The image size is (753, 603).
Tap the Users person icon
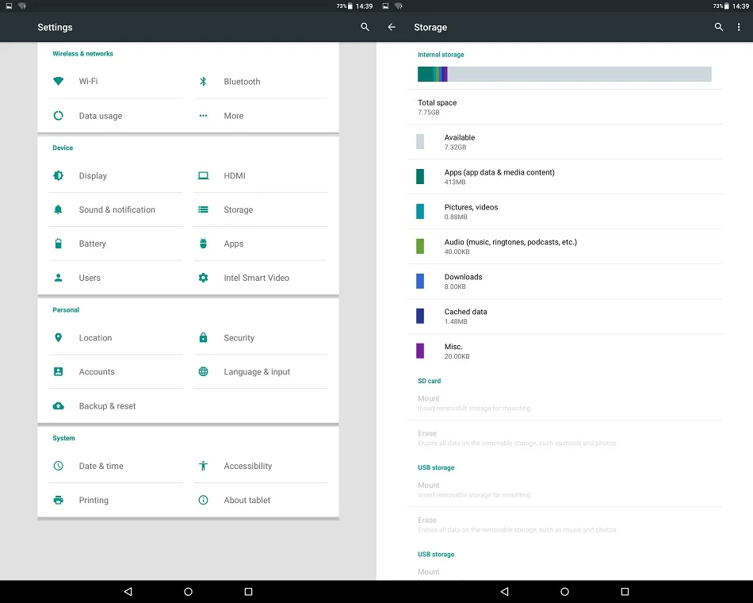[x=58, y=278]
